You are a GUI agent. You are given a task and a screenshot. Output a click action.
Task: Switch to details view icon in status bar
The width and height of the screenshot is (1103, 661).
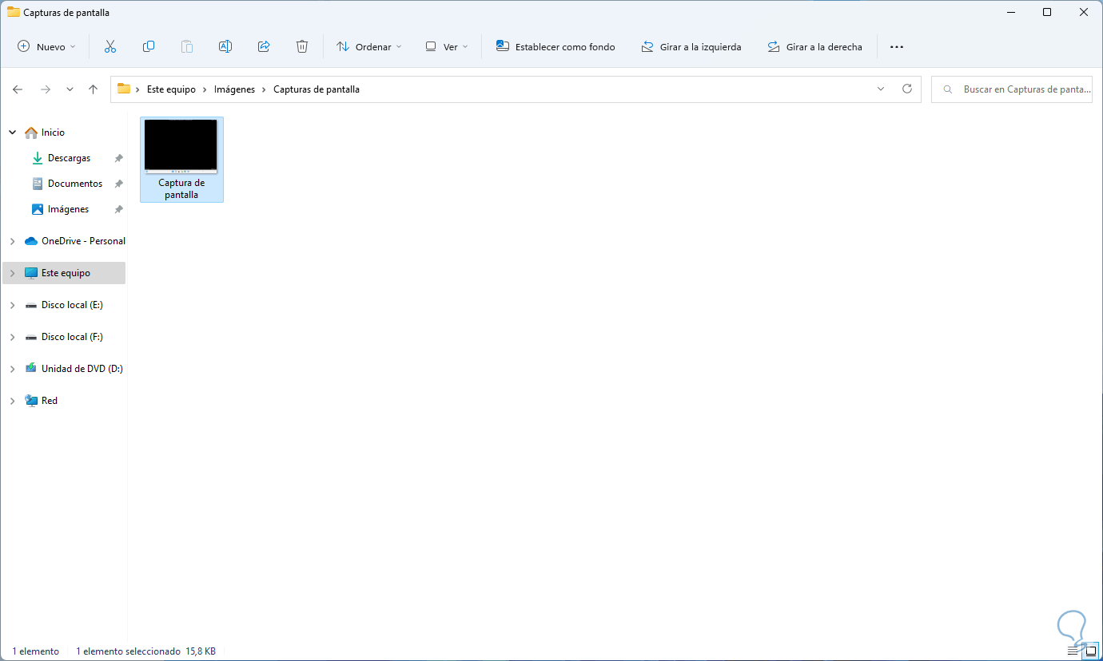pyautogui.click(x=1073, y=651)
